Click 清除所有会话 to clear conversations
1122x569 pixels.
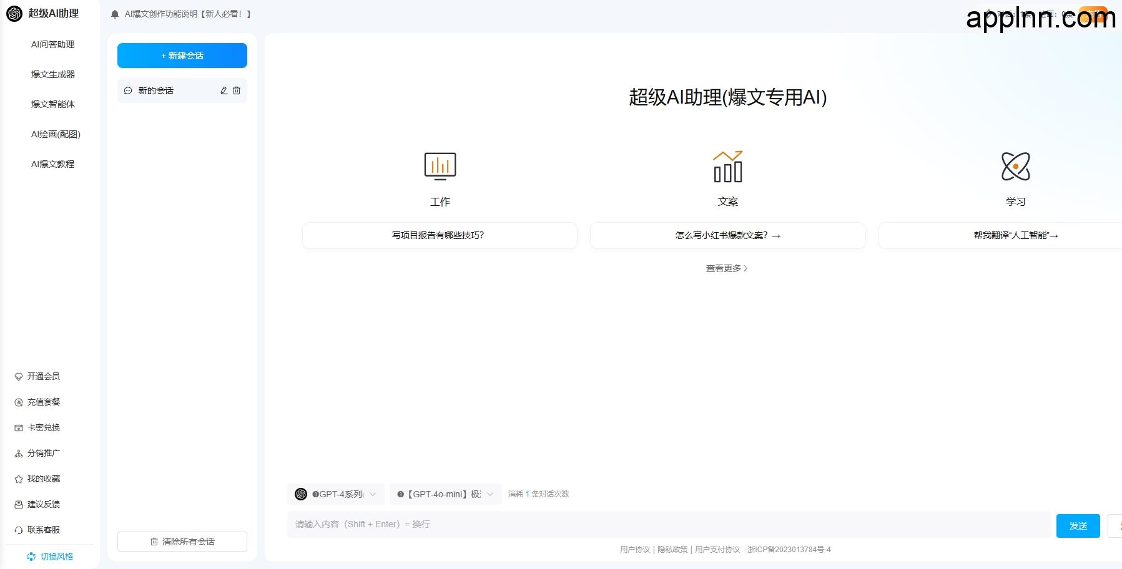coord(182,541)
